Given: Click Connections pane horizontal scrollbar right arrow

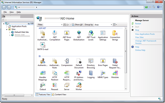Looking at the screenshot, I should point(32,95).
